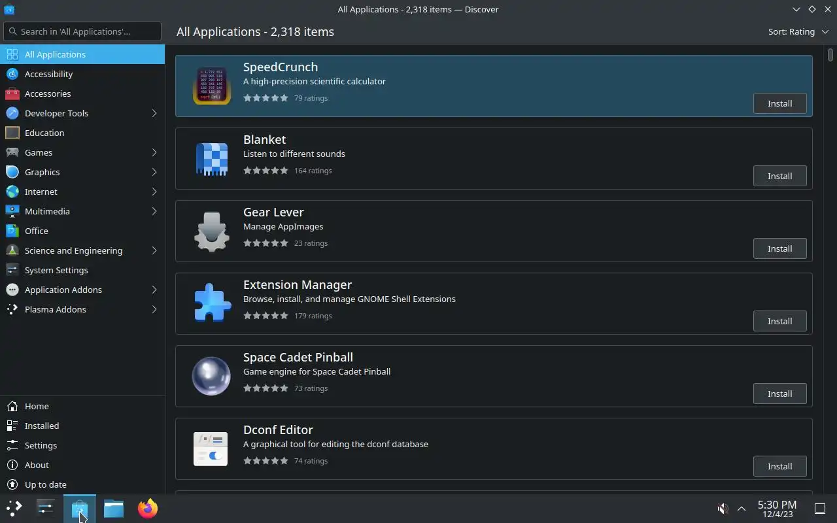Click the About info icon

[12, 465]
